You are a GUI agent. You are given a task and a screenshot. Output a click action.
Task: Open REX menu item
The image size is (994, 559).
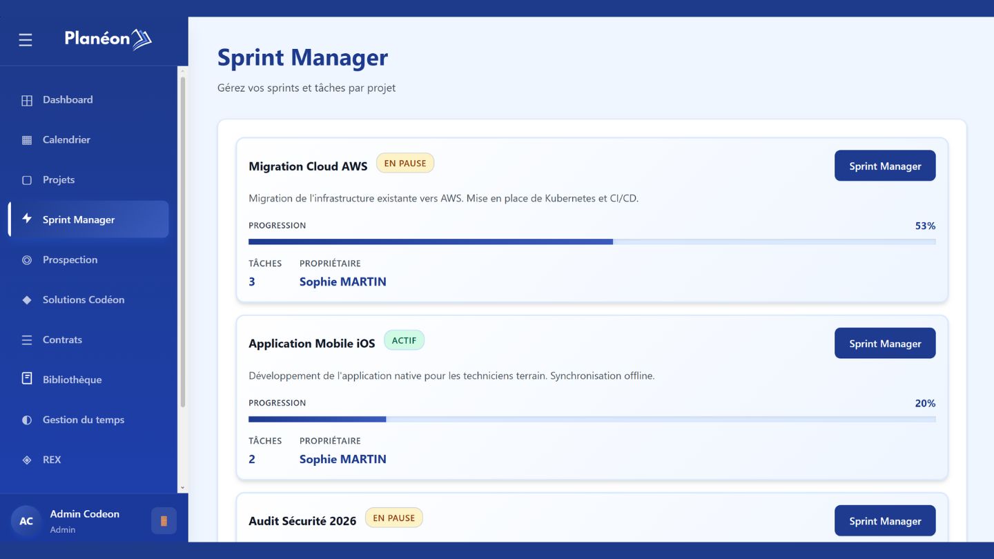click(x=88, y=460)
